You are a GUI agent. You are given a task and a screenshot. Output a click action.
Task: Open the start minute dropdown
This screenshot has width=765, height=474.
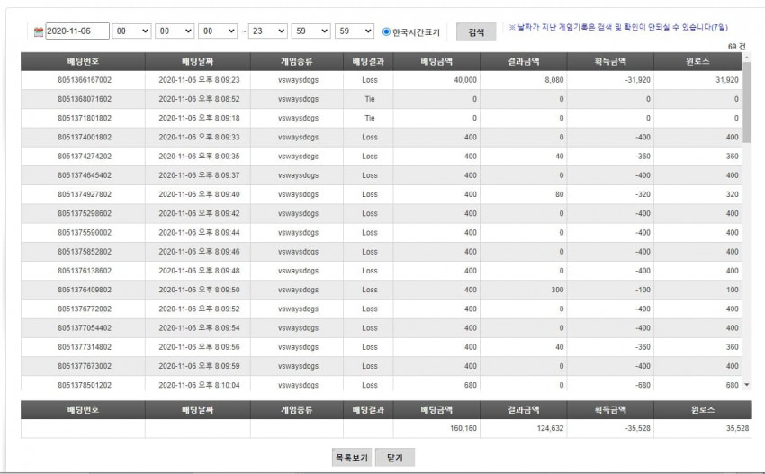tap(175, 31)
